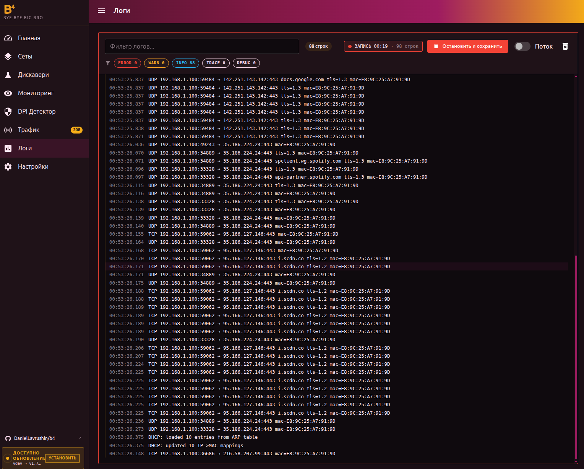Open the DanielLavrushin/b4 GitHub link
584x469 pixels.
pos(34,438)
